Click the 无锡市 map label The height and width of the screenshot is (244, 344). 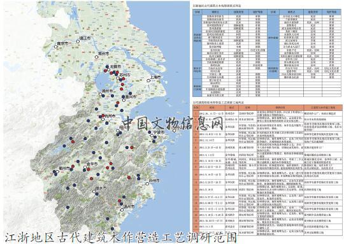pos(115,66)
